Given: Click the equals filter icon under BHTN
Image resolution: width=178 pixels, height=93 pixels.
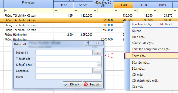Looking at the screenshot, I should click(x=135, y=11).
